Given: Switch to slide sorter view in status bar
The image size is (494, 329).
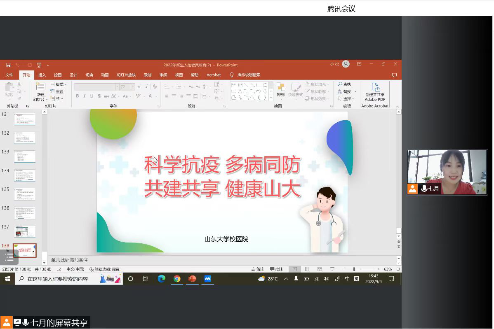Looking at the screenshot, I should (307, 269).
